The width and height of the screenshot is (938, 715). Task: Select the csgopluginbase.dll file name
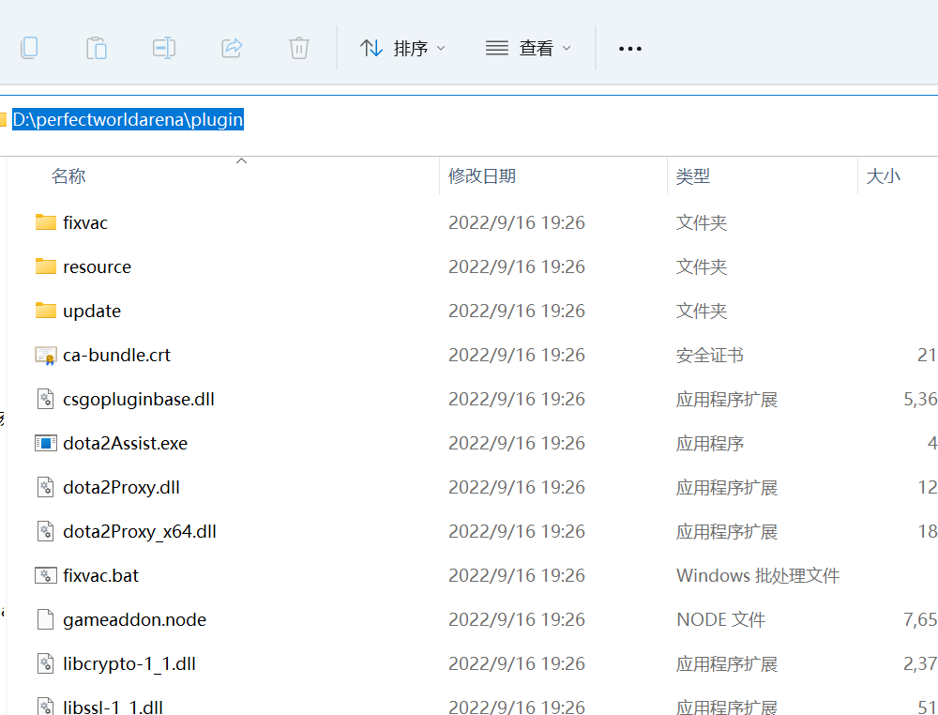(x=139, y=400)
